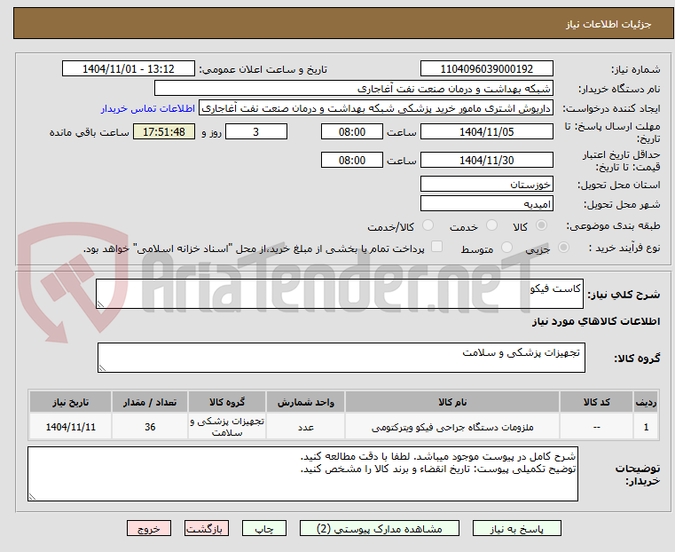
Task: Select the 'جزیی' purchase type radio
Action: point(563,247)
